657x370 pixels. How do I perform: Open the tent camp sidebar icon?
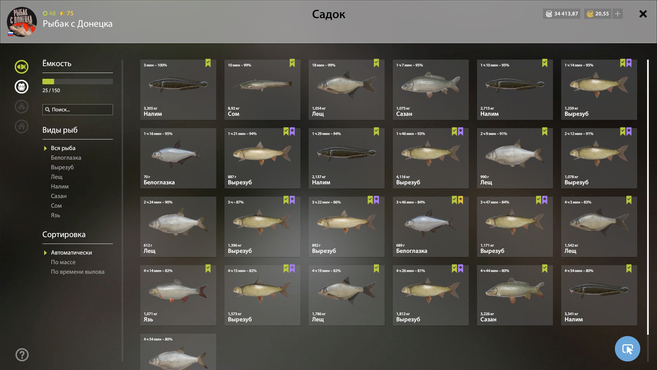[21, 107]
